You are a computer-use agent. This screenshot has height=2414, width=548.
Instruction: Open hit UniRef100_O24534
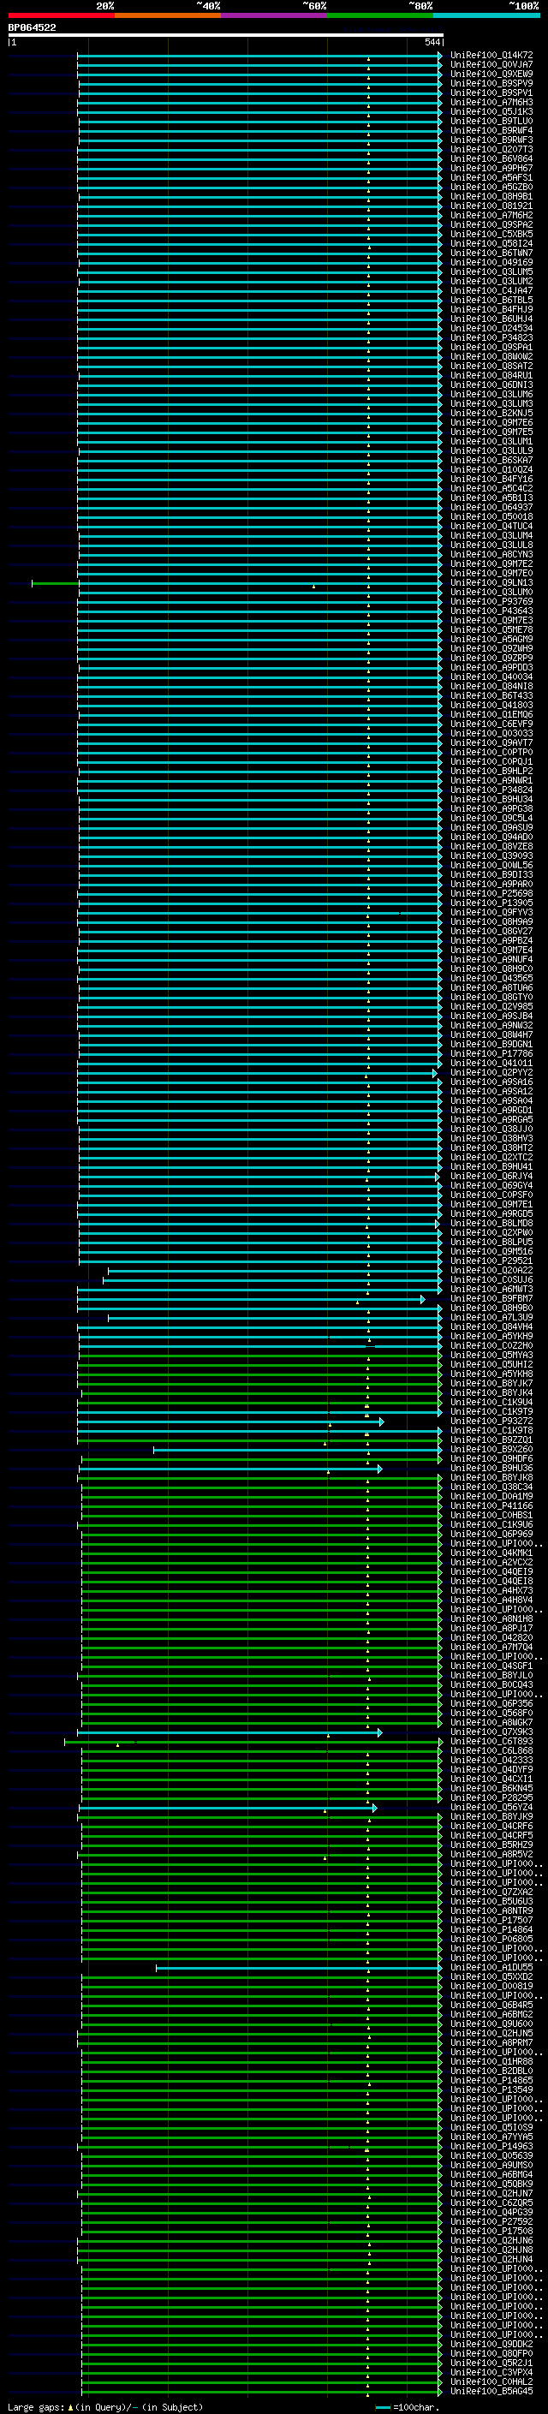pos(491,328)
